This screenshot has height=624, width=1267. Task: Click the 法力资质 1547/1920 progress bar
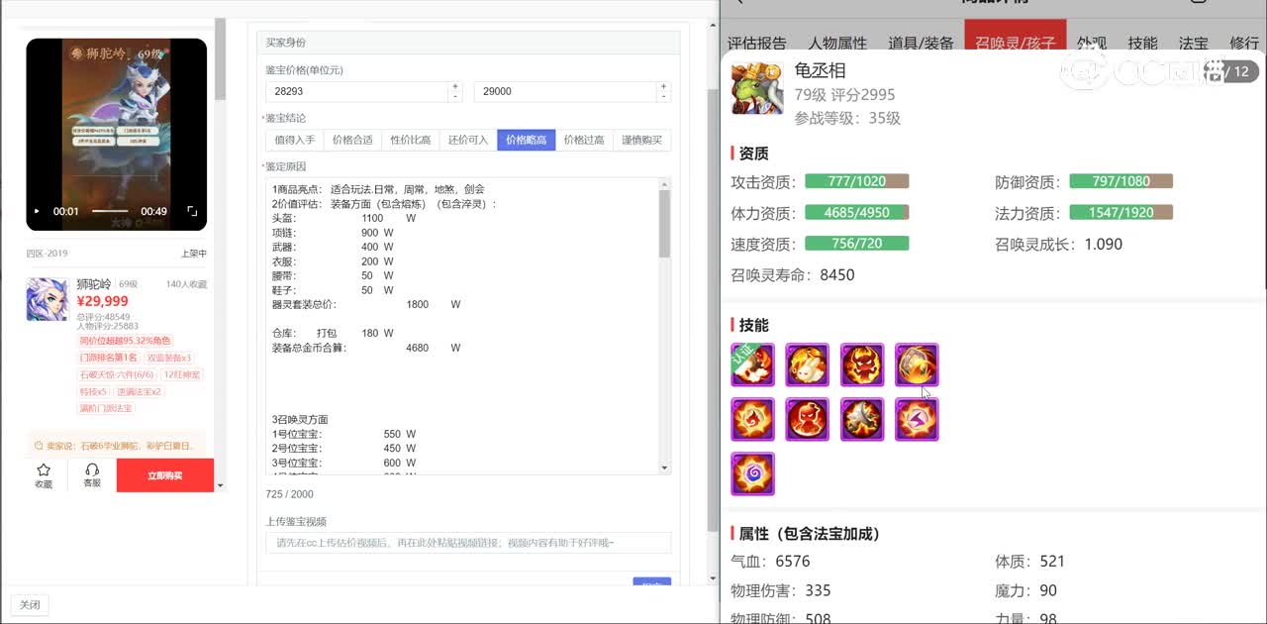click(1121, 213)
